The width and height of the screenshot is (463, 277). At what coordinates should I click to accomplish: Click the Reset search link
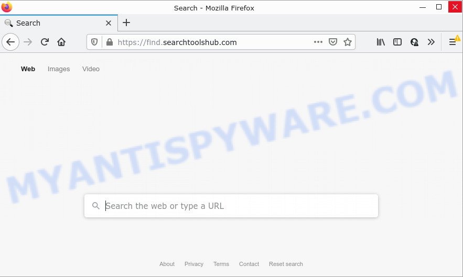click(x=286, y=264)
